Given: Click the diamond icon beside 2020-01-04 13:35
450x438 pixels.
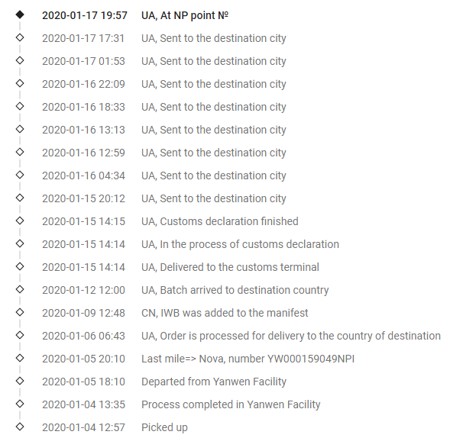Looking at the screenshot, I should point(20,404).
